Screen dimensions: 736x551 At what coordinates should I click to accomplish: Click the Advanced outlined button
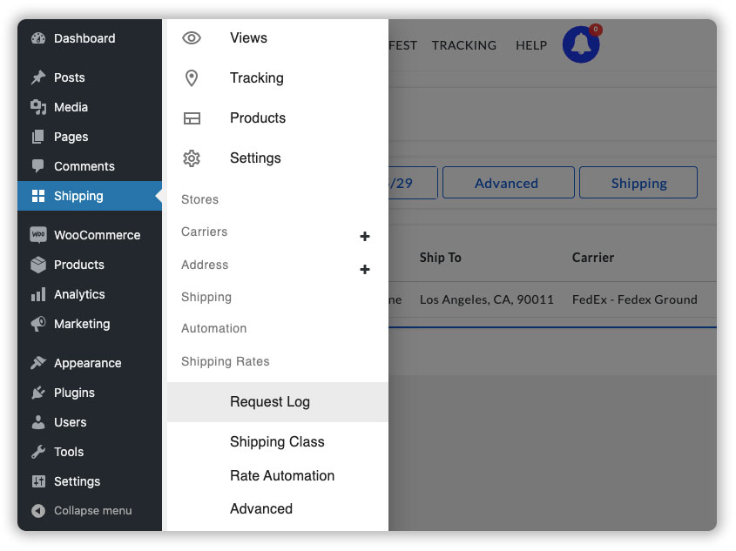click(x=509, y=183)
